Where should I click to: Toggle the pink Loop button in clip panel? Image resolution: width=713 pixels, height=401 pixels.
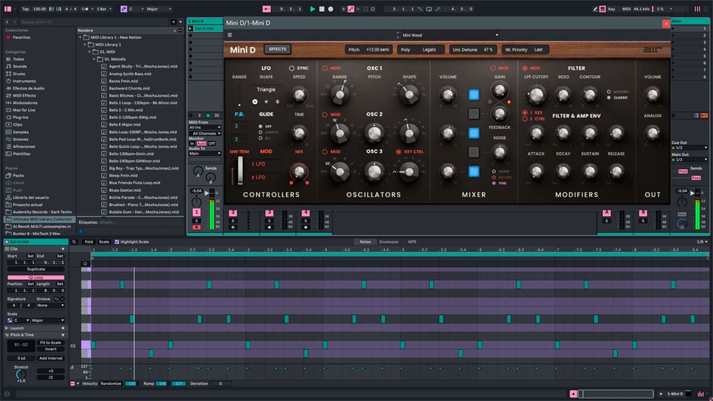point(35,277)
